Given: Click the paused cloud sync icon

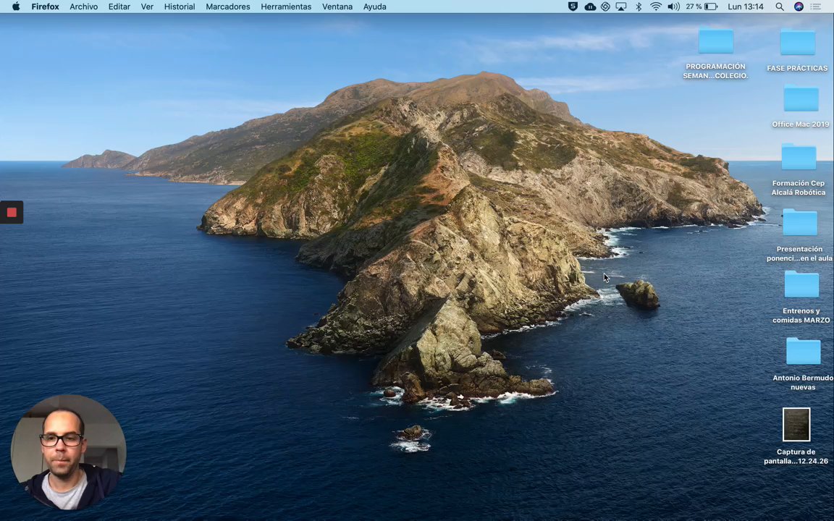Looking at the screenshot, I should tap(589, 7).
